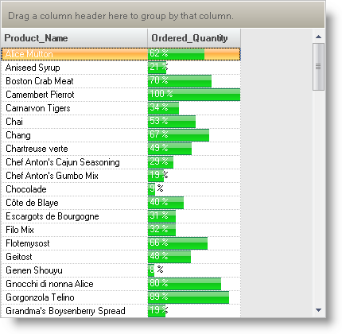Select the Boston Crab Meat row
Viewport: 342px width, 334px height.
pyautogui.click(x=121, y=81)
